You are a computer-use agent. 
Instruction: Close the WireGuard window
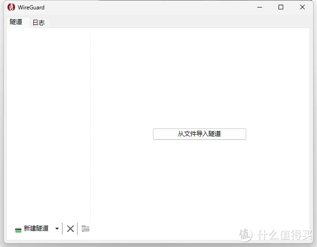tap(302, 7)
